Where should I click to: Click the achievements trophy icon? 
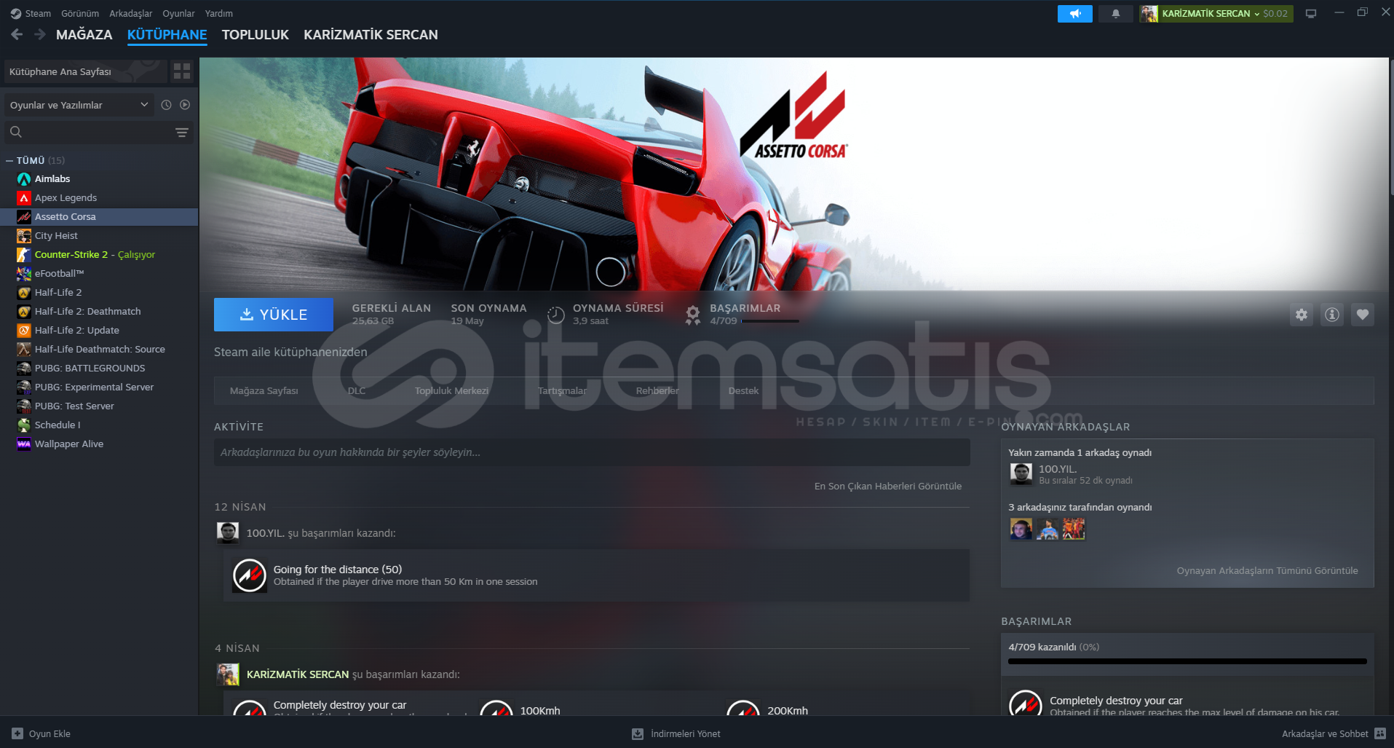[692, 315]
